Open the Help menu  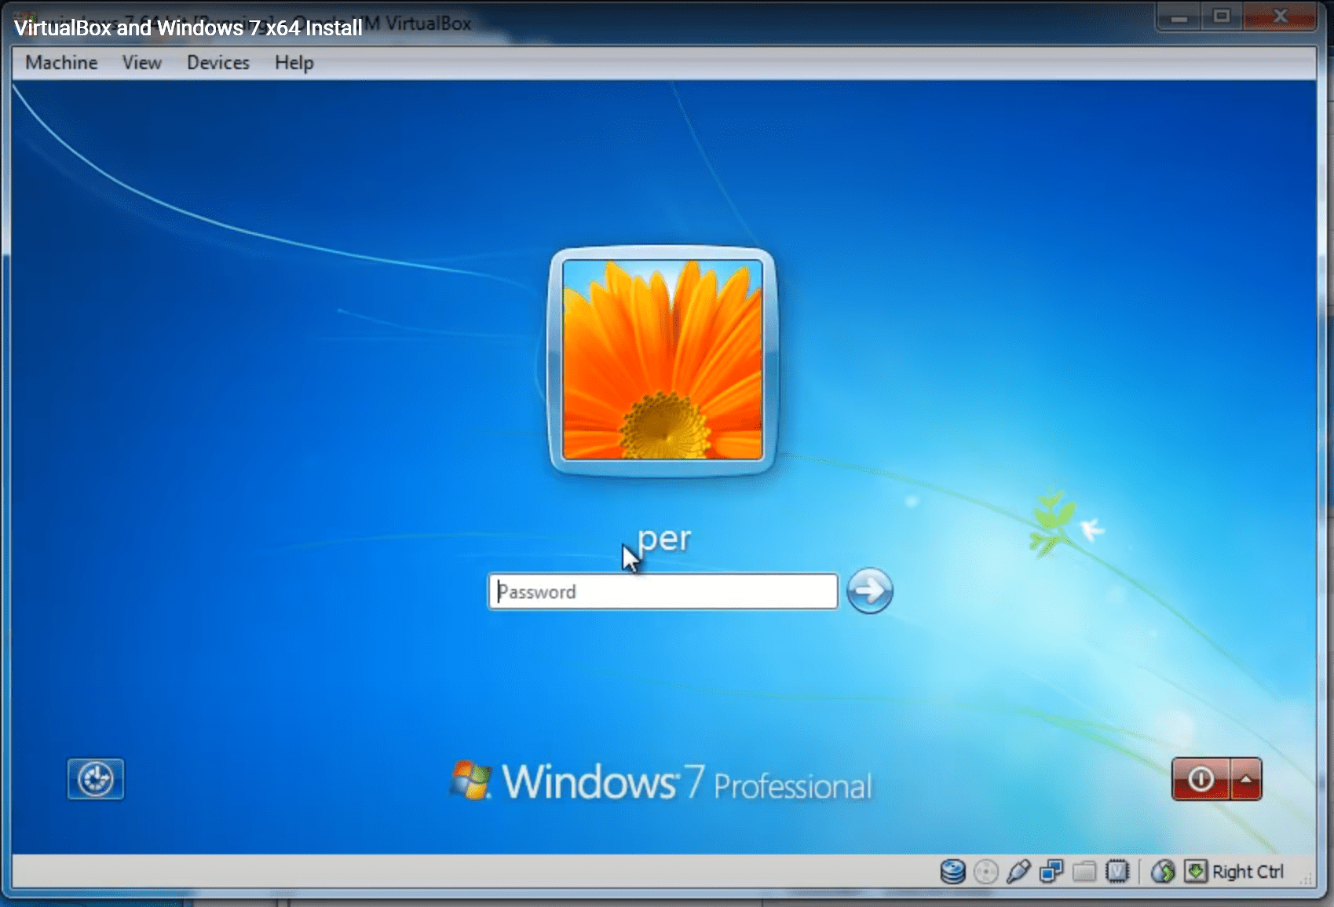point(294,63)
